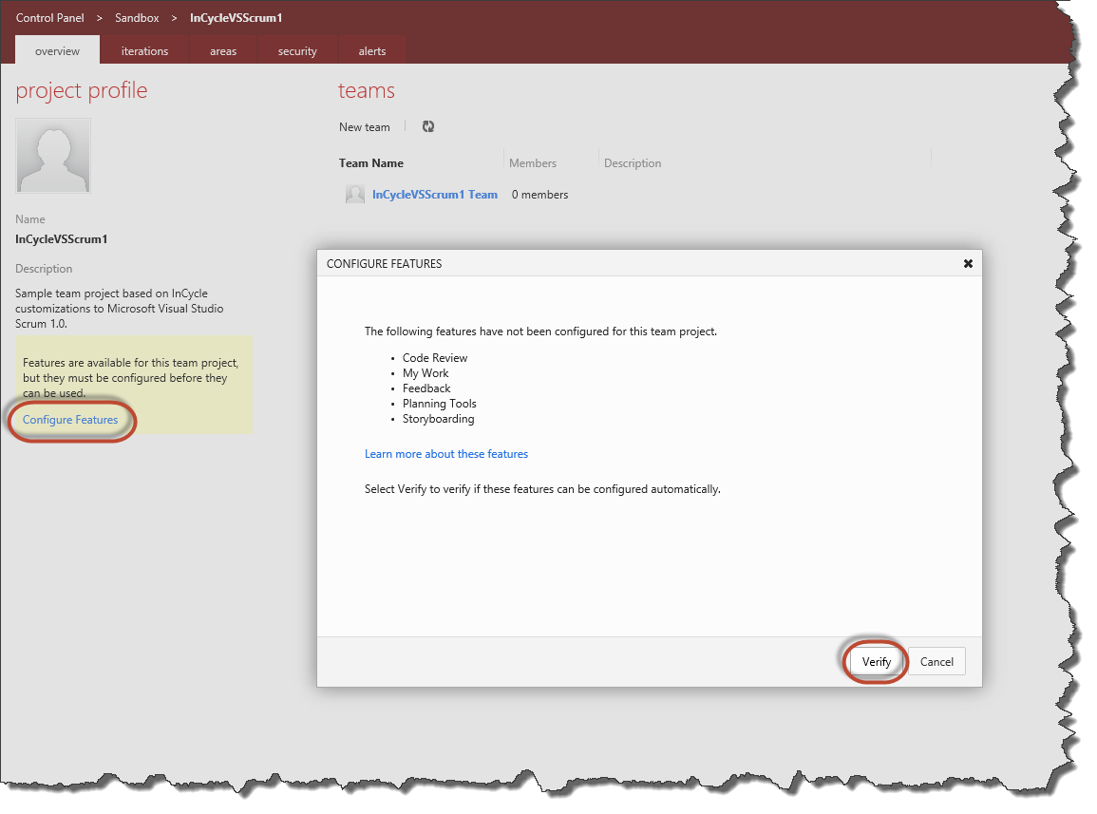
Task: Open the areas tab
Action: coord(223,51)
